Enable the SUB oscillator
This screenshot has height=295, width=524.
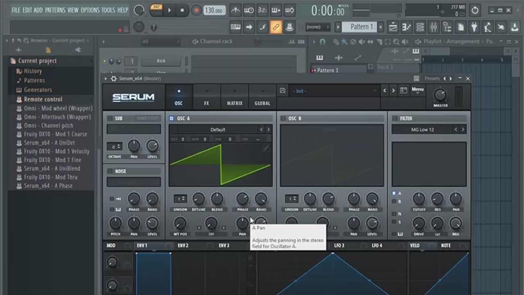[x=110, y=119]
